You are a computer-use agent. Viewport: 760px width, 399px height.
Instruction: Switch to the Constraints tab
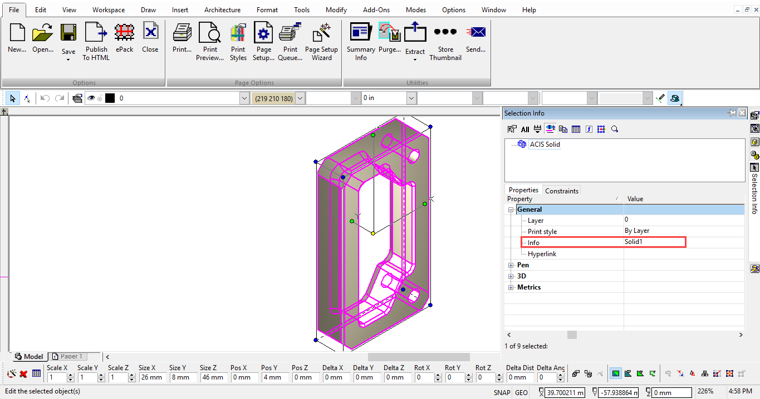562,191
